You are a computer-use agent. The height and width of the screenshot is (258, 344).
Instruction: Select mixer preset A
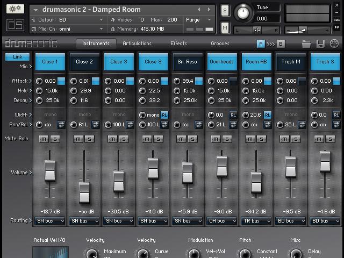pos(261,44)
